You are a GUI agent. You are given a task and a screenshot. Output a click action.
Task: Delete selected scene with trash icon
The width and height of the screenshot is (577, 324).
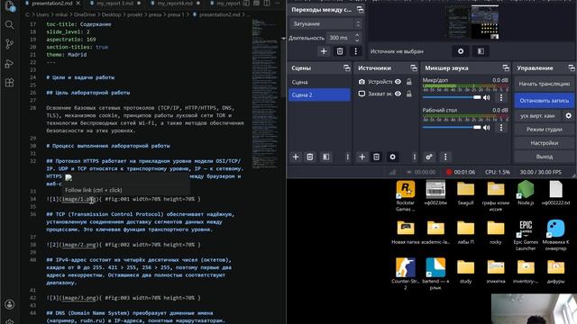click(310, 157)
